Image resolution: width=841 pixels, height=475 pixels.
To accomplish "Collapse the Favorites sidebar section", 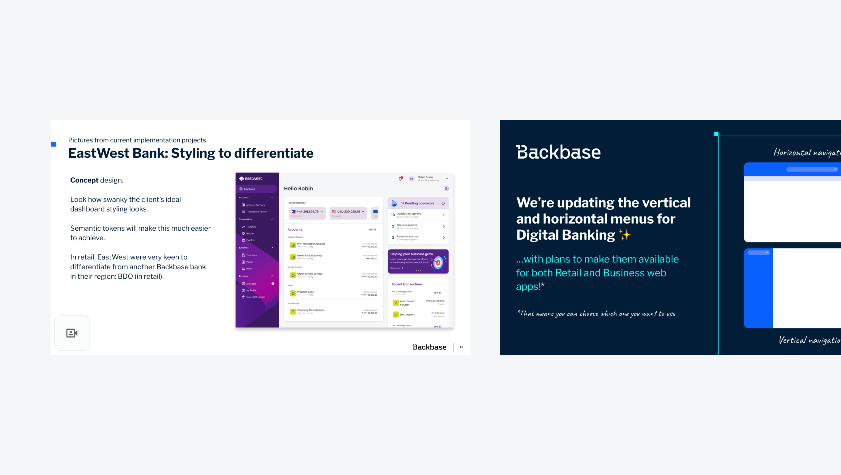I will click(272, 248).
